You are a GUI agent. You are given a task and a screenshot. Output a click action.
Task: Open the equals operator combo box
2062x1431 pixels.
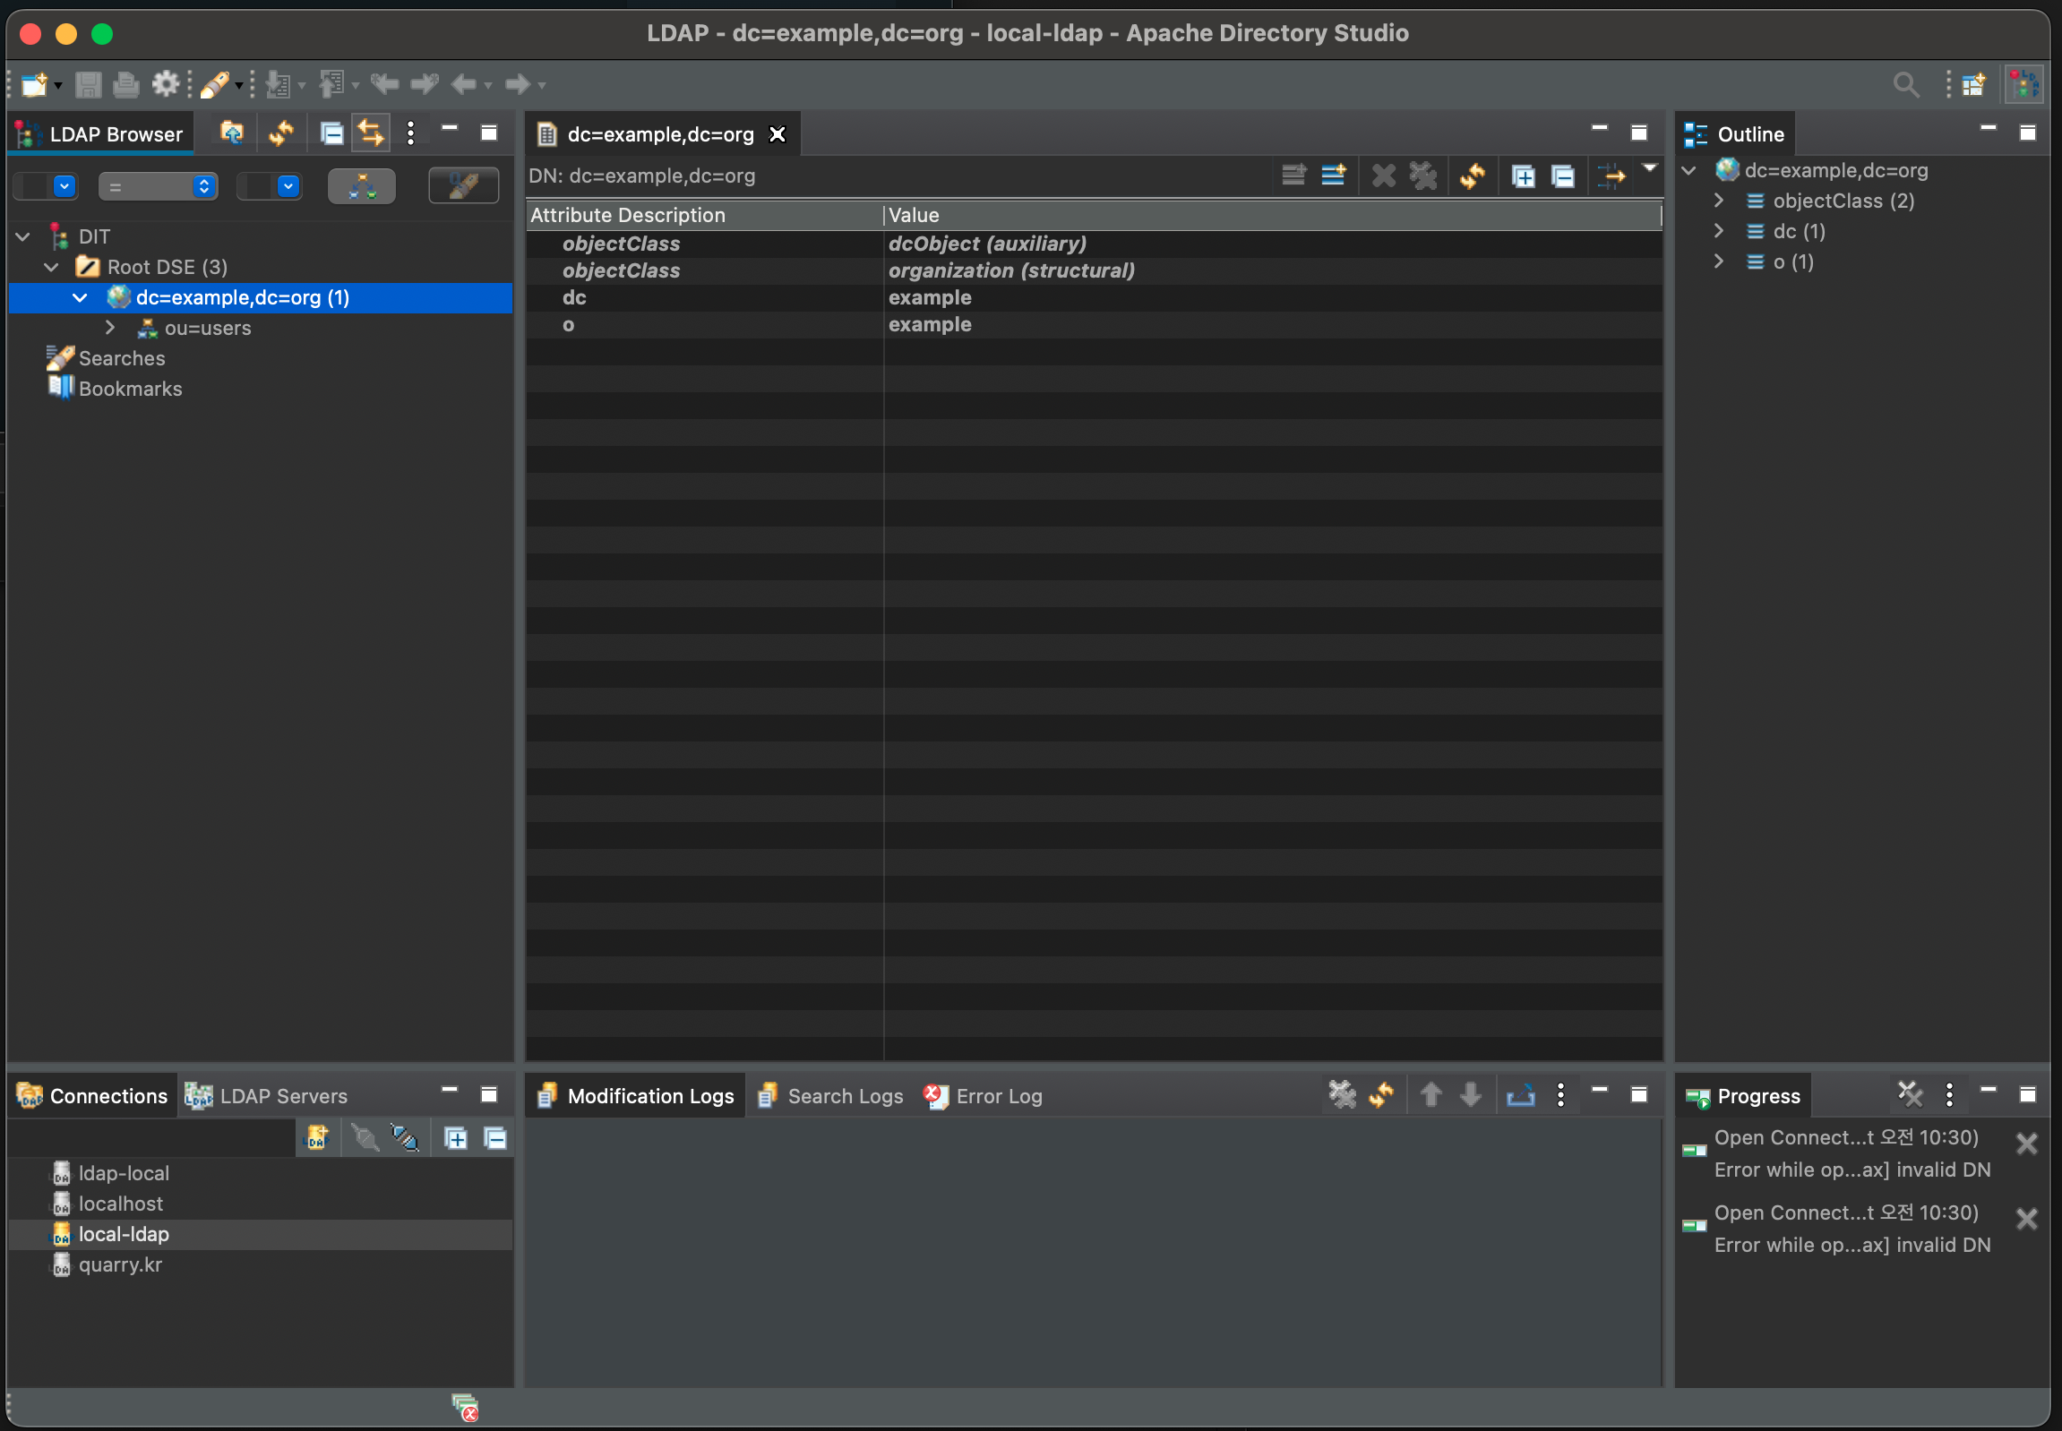[x=158, y=186]
